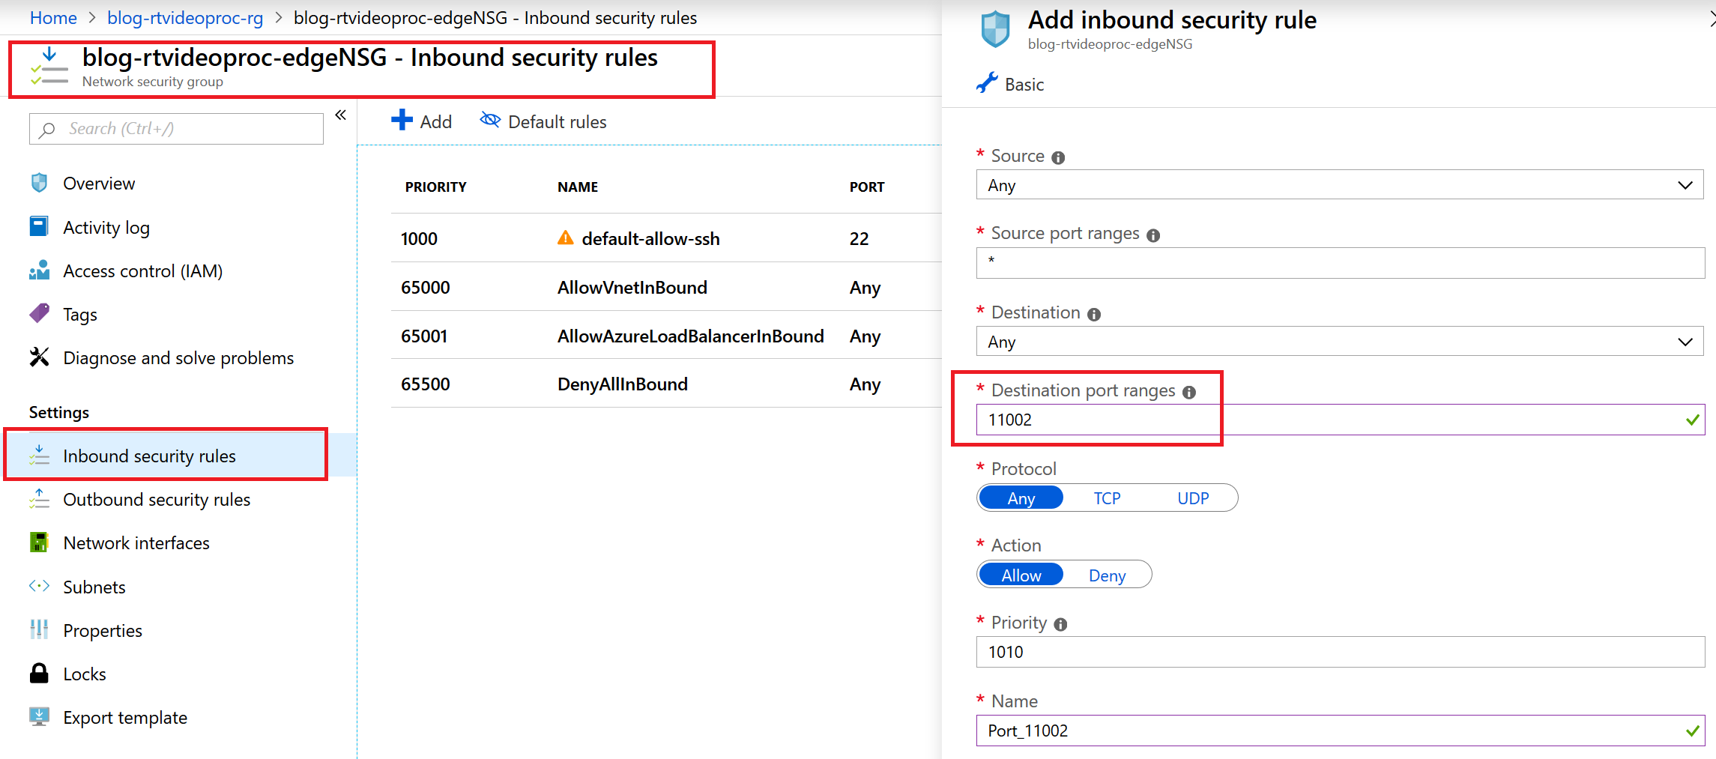The width and height of the screenshot is (1716, 759).
Task: Open the Destination dropdown
Action: [1340, 342]
